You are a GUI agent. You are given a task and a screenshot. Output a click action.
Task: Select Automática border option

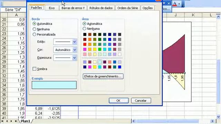coord(34,24)
